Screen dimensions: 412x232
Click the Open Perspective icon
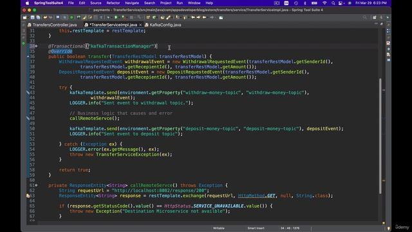[x=375, y=17]
